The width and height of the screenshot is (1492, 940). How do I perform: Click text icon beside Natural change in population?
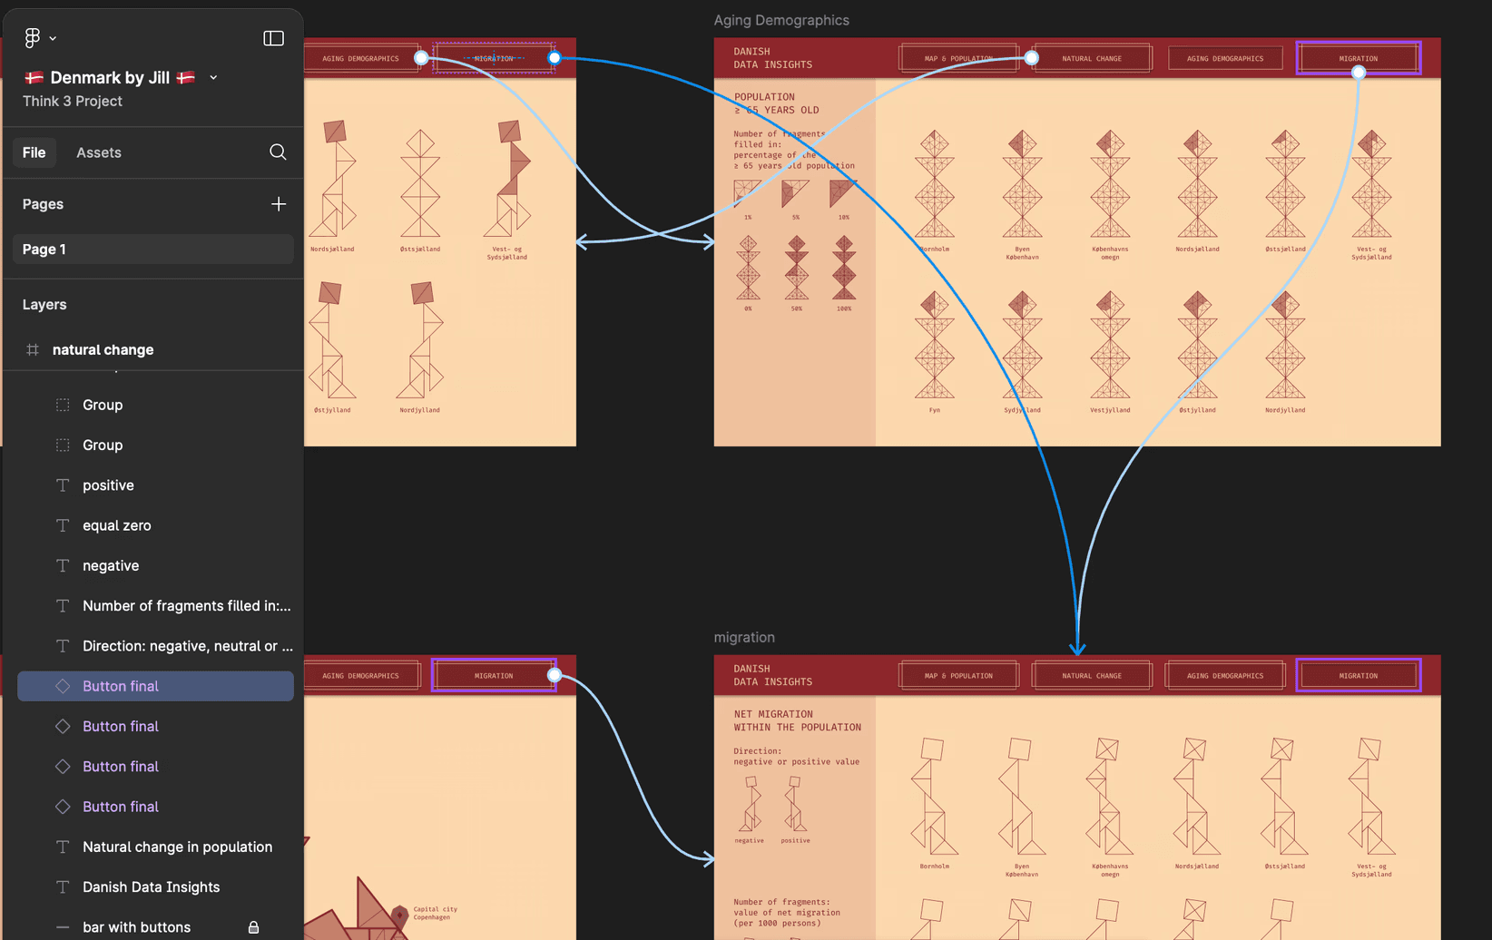point(63,847)
